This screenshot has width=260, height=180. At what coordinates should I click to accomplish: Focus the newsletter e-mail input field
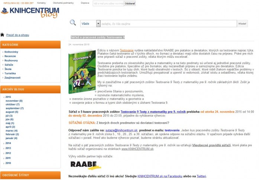click(x=108, y=3)
